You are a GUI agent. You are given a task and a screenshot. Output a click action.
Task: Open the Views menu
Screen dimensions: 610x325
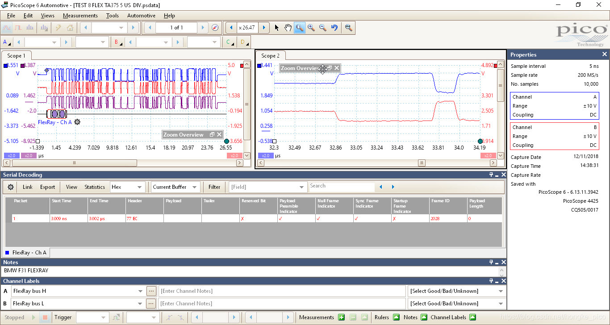[x=47, y=16]
